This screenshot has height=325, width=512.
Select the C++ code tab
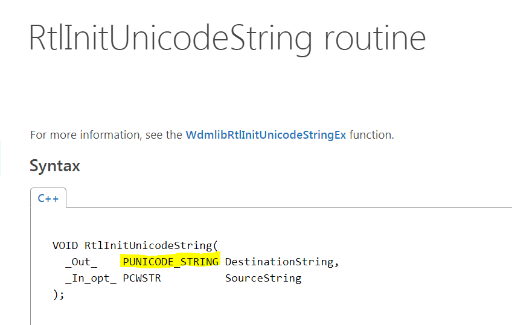coord(48,198)
